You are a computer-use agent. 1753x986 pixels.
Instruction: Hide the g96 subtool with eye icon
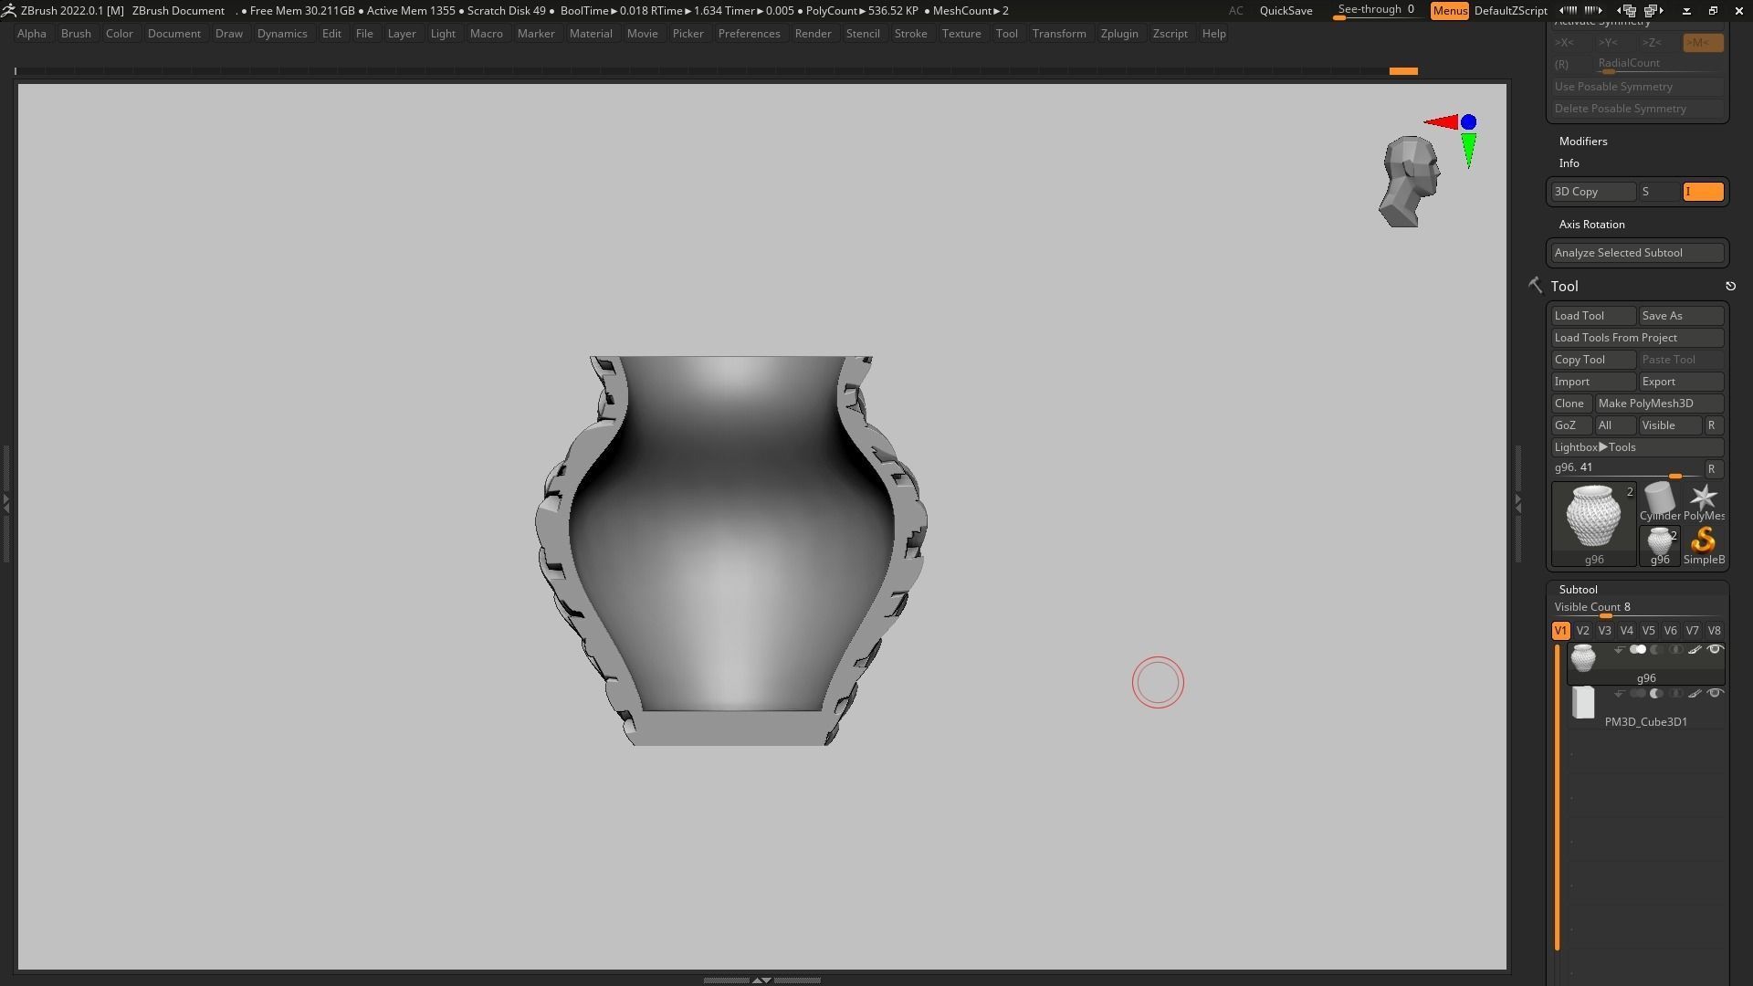1715,650
